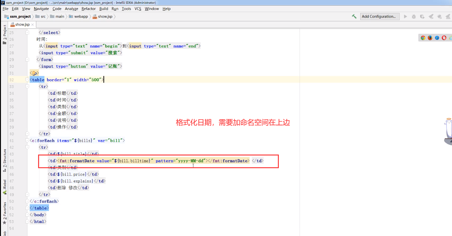The image size is (452, 236).
Task: Open the Project tool window
Action: (x=4, y=35)
